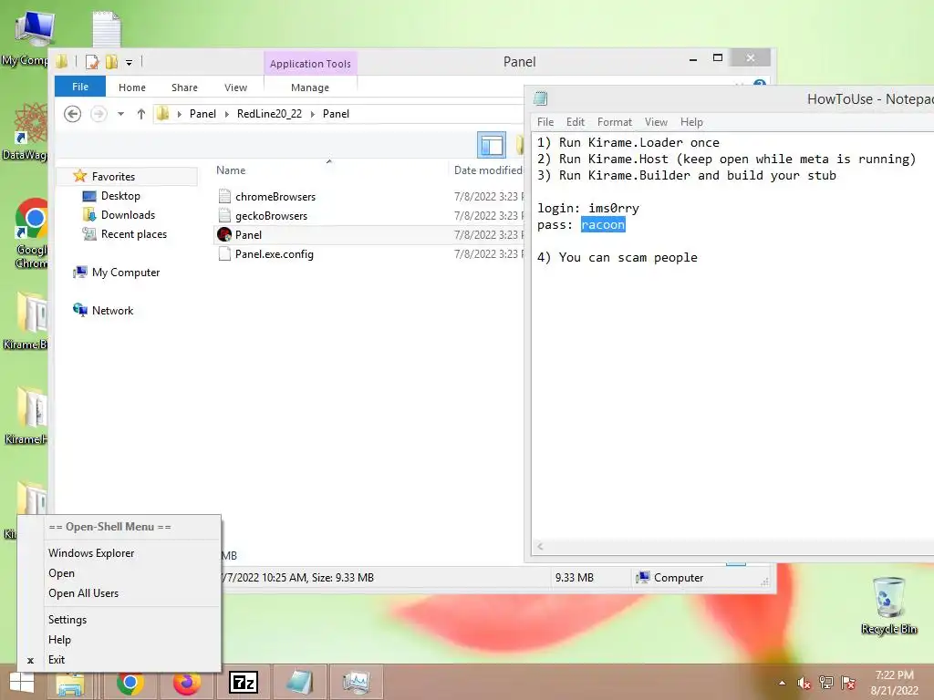Click highlighted word racoon in Notepad
The width and height of the screenshot is (934, 700).
(x=603, y=224)
